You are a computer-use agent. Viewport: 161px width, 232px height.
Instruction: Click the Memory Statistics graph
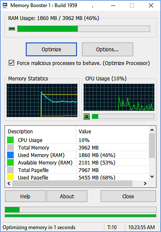(x=42, y=100)
